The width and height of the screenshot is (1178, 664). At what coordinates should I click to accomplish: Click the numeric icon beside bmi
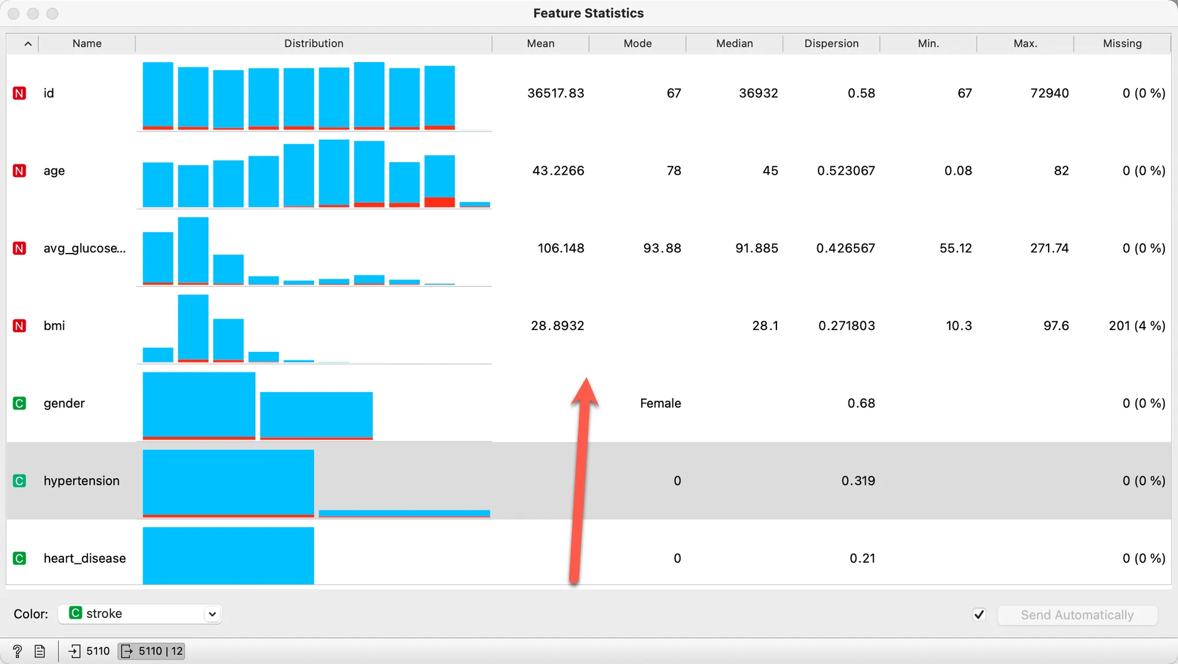[20, 326]
